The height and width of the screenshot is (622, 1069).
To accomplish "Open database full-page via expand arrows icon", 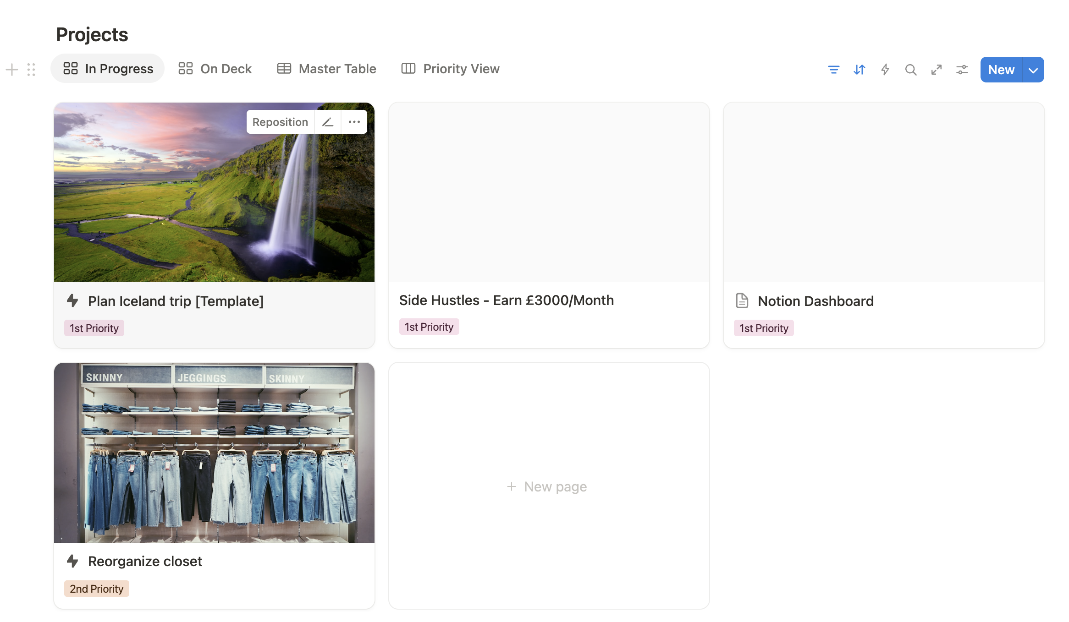I will pyautogui.click(x=936, y=70).
